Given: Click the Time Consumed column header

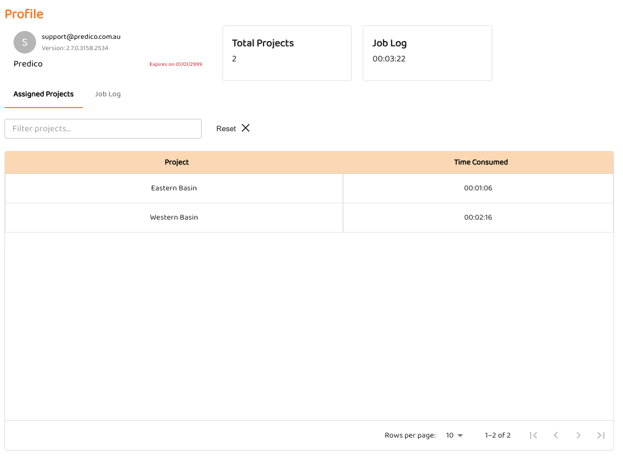Looking at the screenshot, I should coord(480,162).
